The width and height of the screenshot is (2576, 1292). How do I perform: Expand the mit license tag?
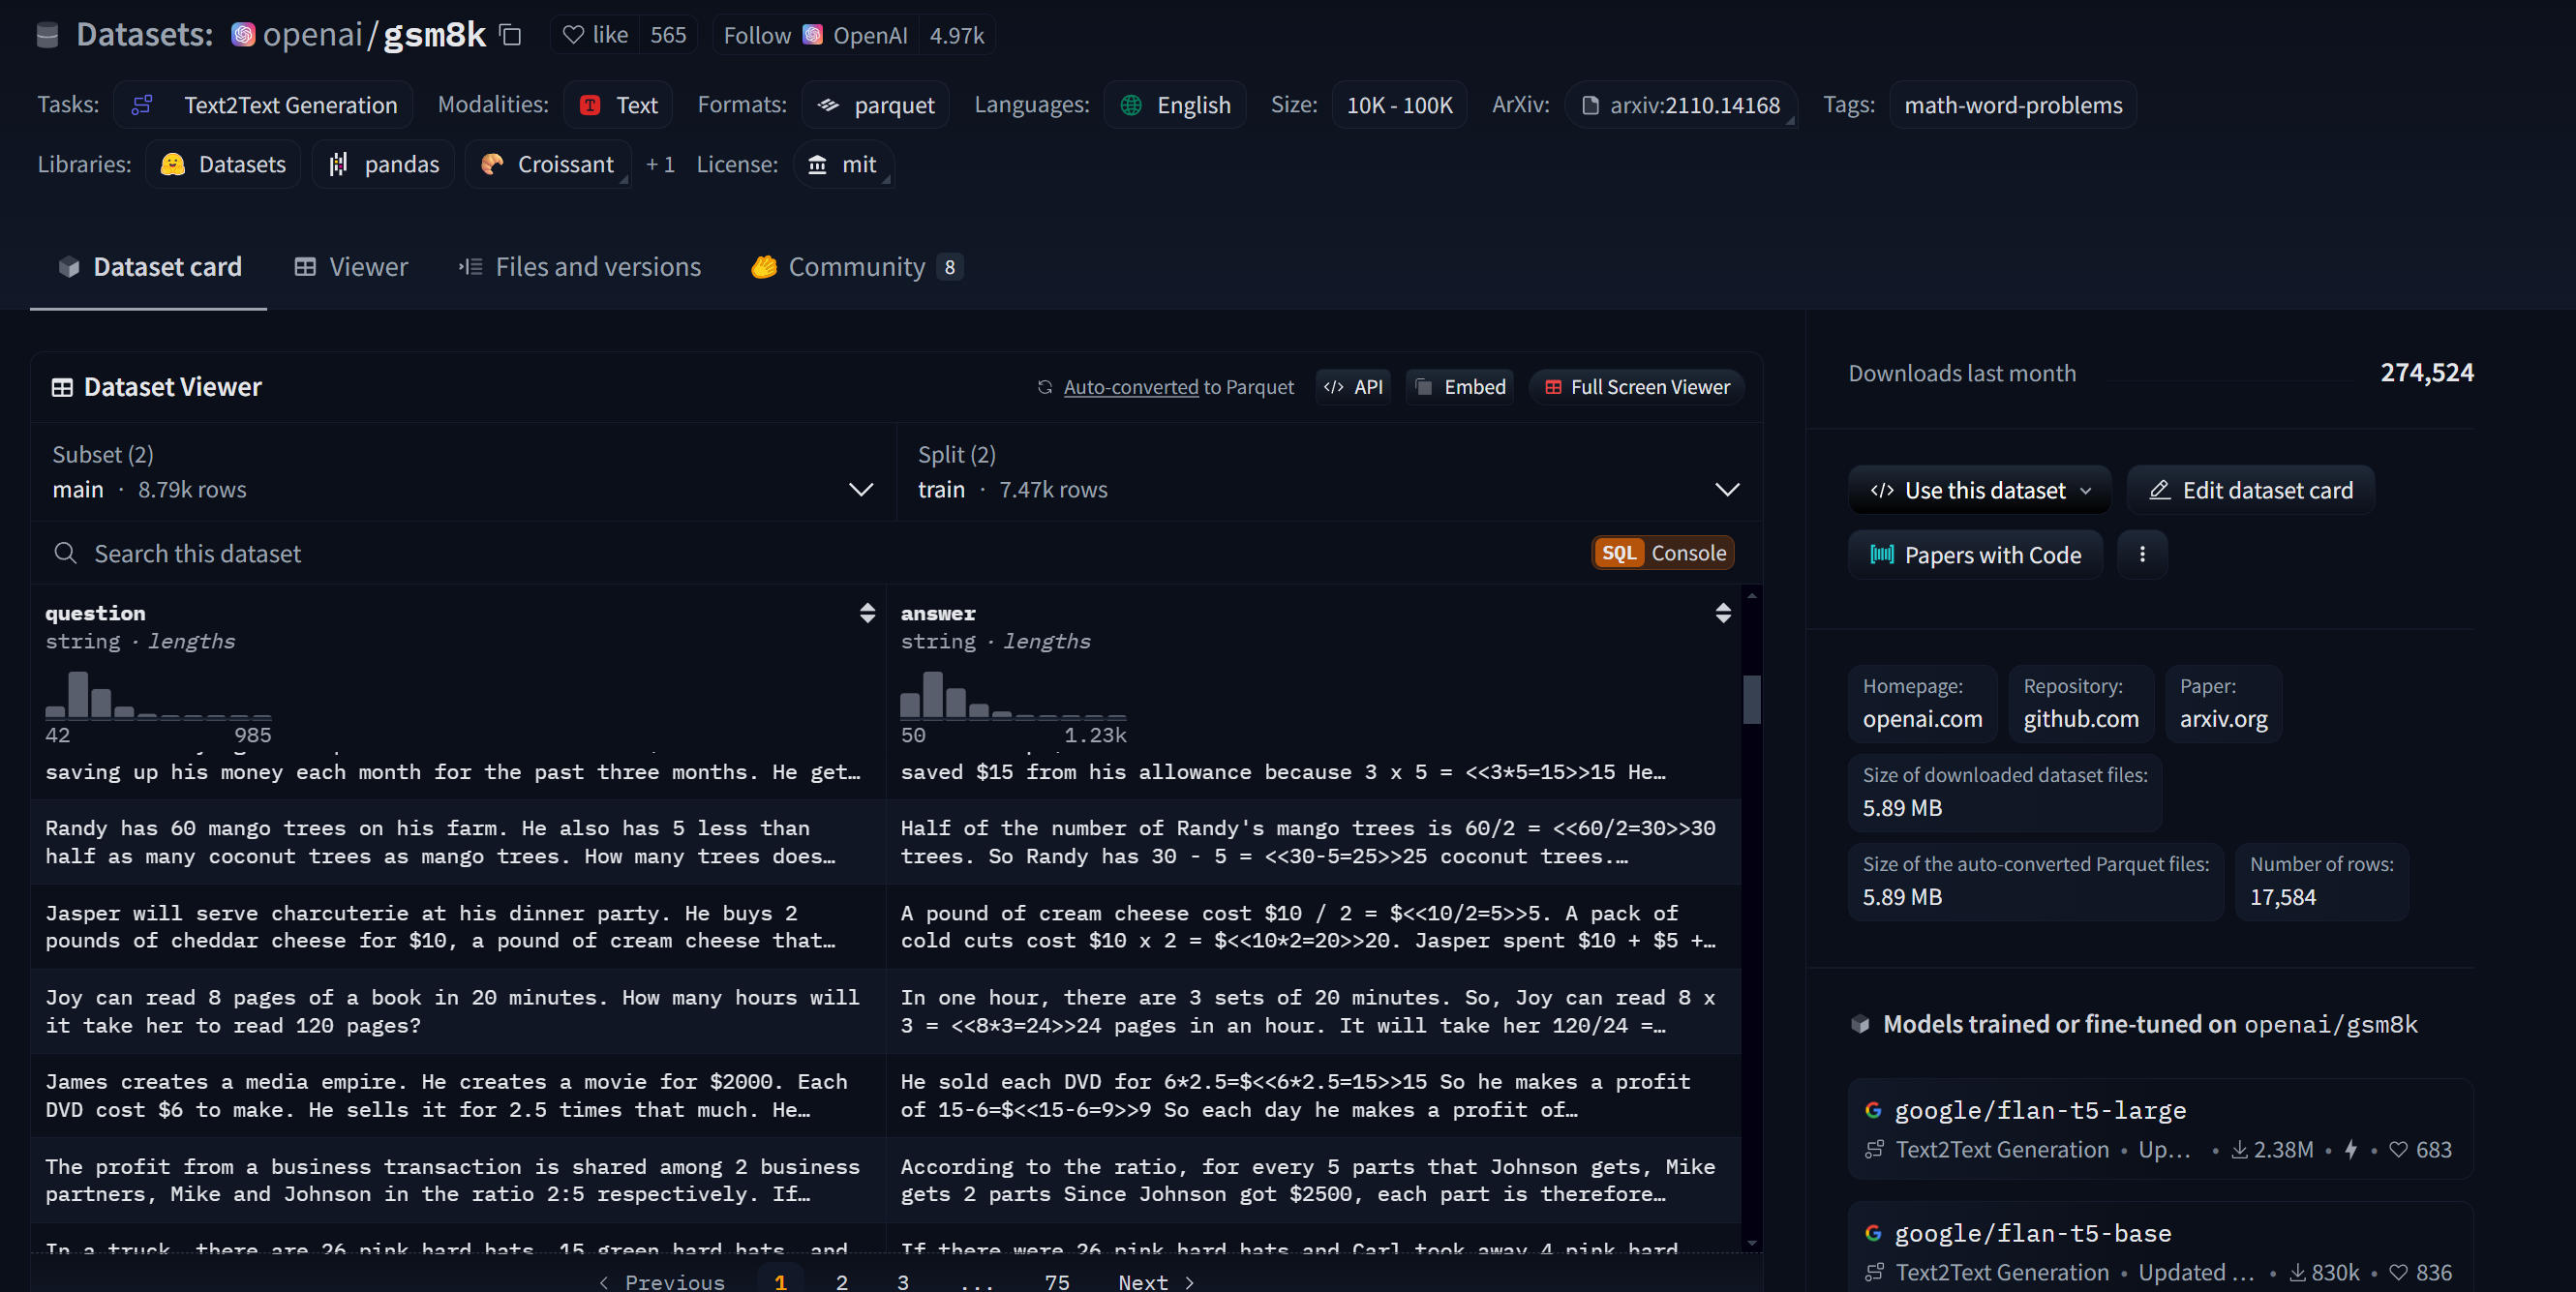tap(843, 164)
